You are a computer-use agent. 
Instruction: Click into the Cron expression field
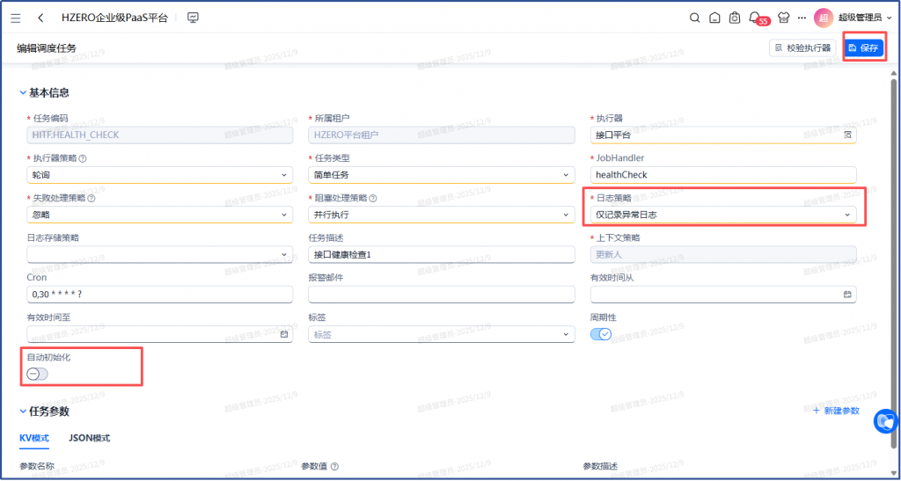coord(159,295)
